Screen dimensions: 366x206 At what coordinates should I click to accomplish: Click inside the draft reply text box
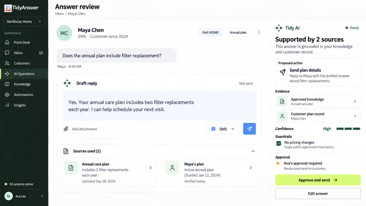click(x=160, y=106)
